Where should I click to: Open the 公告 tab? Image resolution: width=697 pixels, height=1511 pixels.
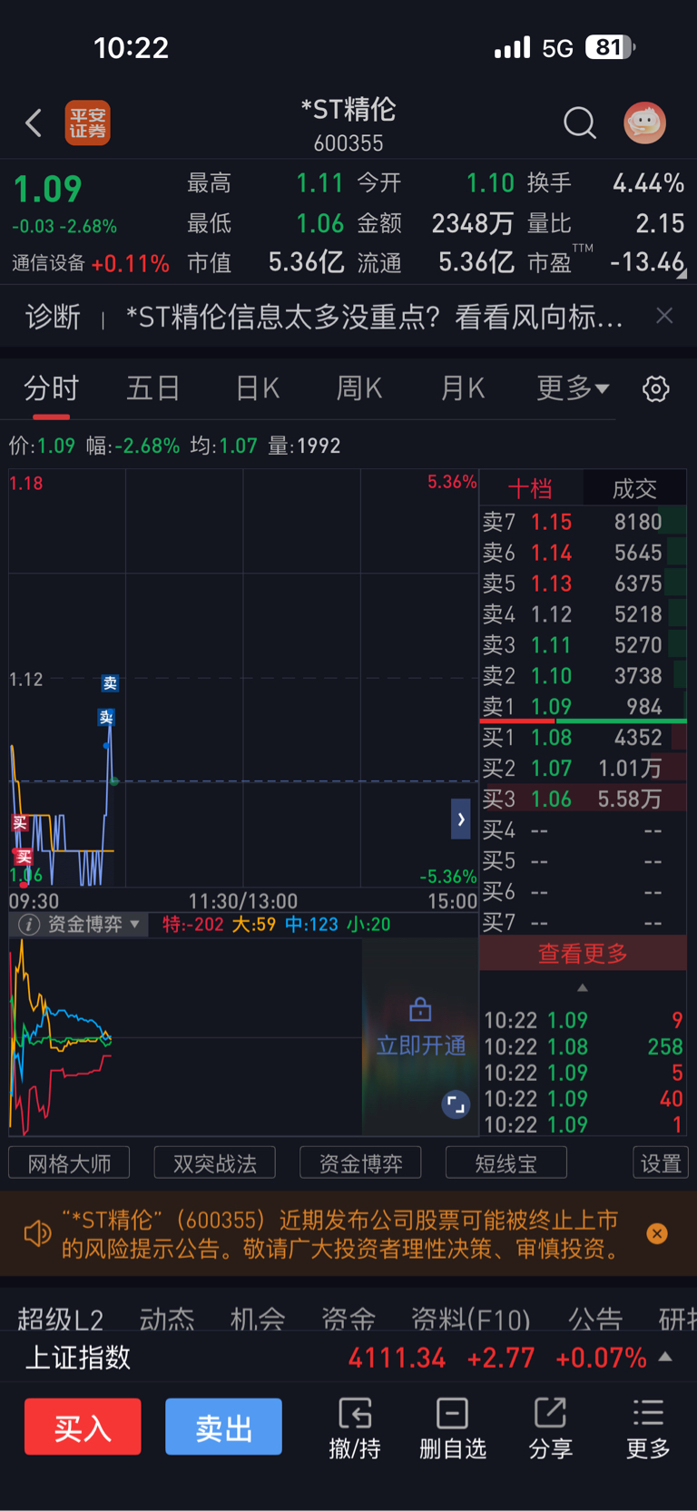click(595, 1319)
